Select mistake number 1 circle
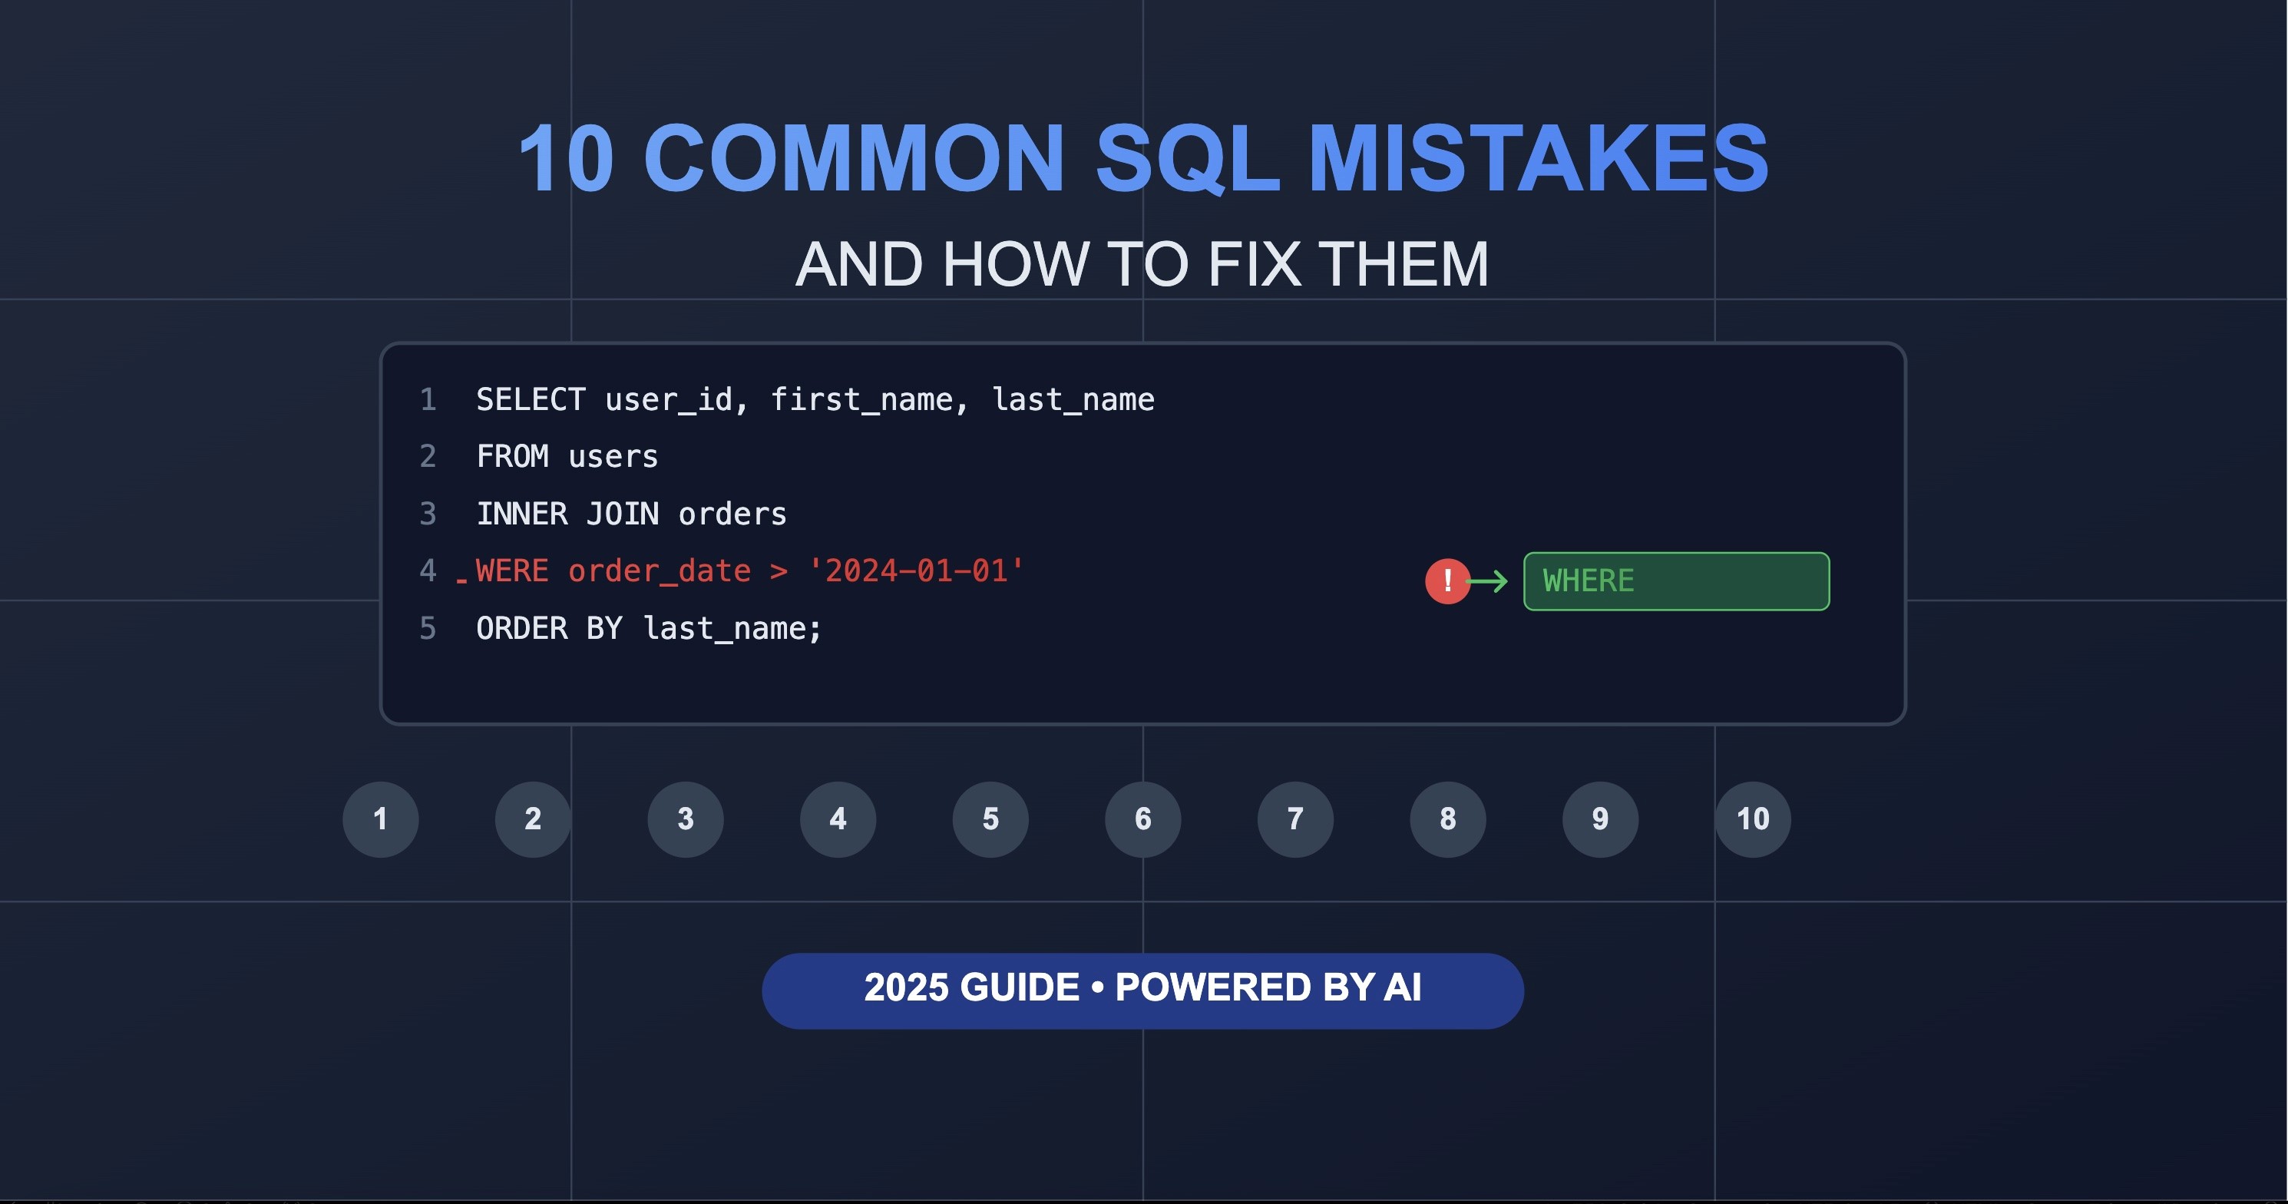This screenshot has width=2288, height=1204. (x=382, y=819)
